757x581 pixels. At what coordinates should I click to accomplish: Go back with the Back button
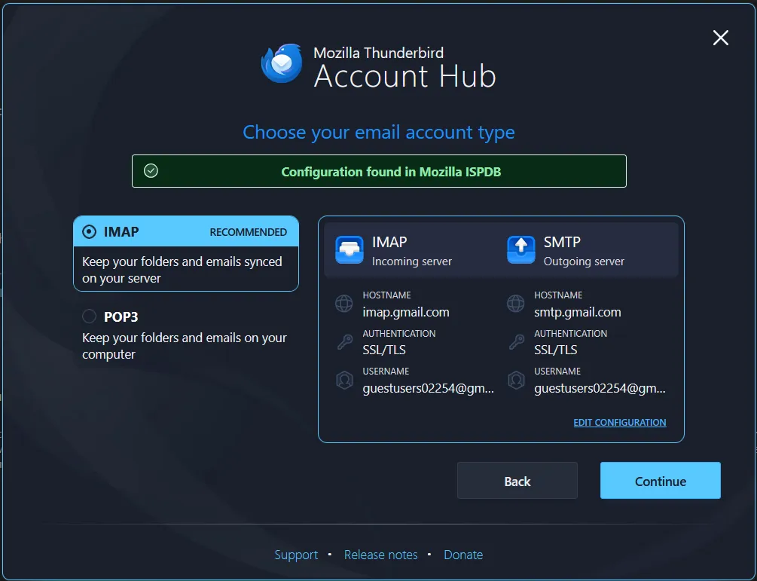[x=517, y=481]
